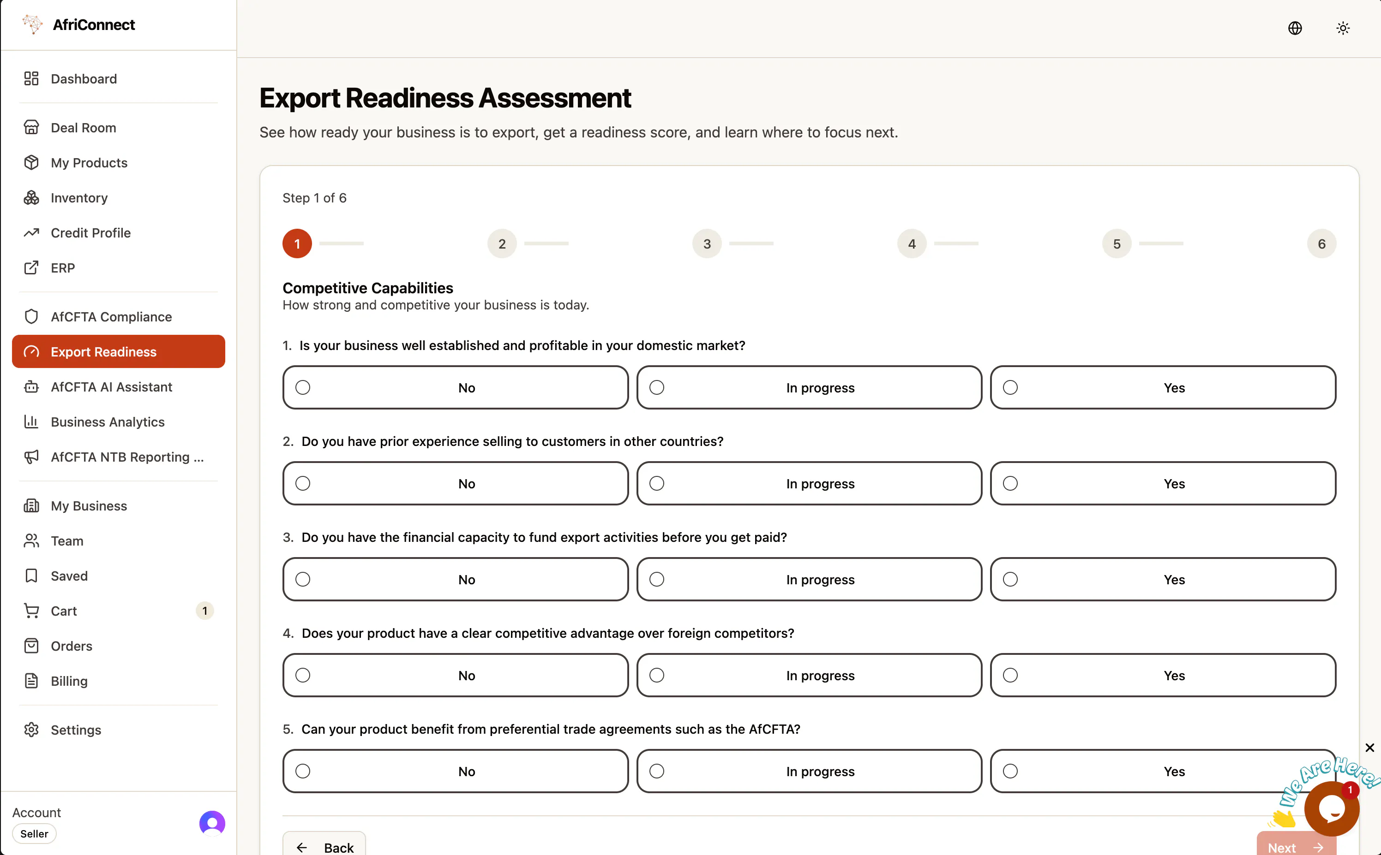Toggle the light theme sun icon
The image size is (1381, 855).
[x=1343, y=28]
